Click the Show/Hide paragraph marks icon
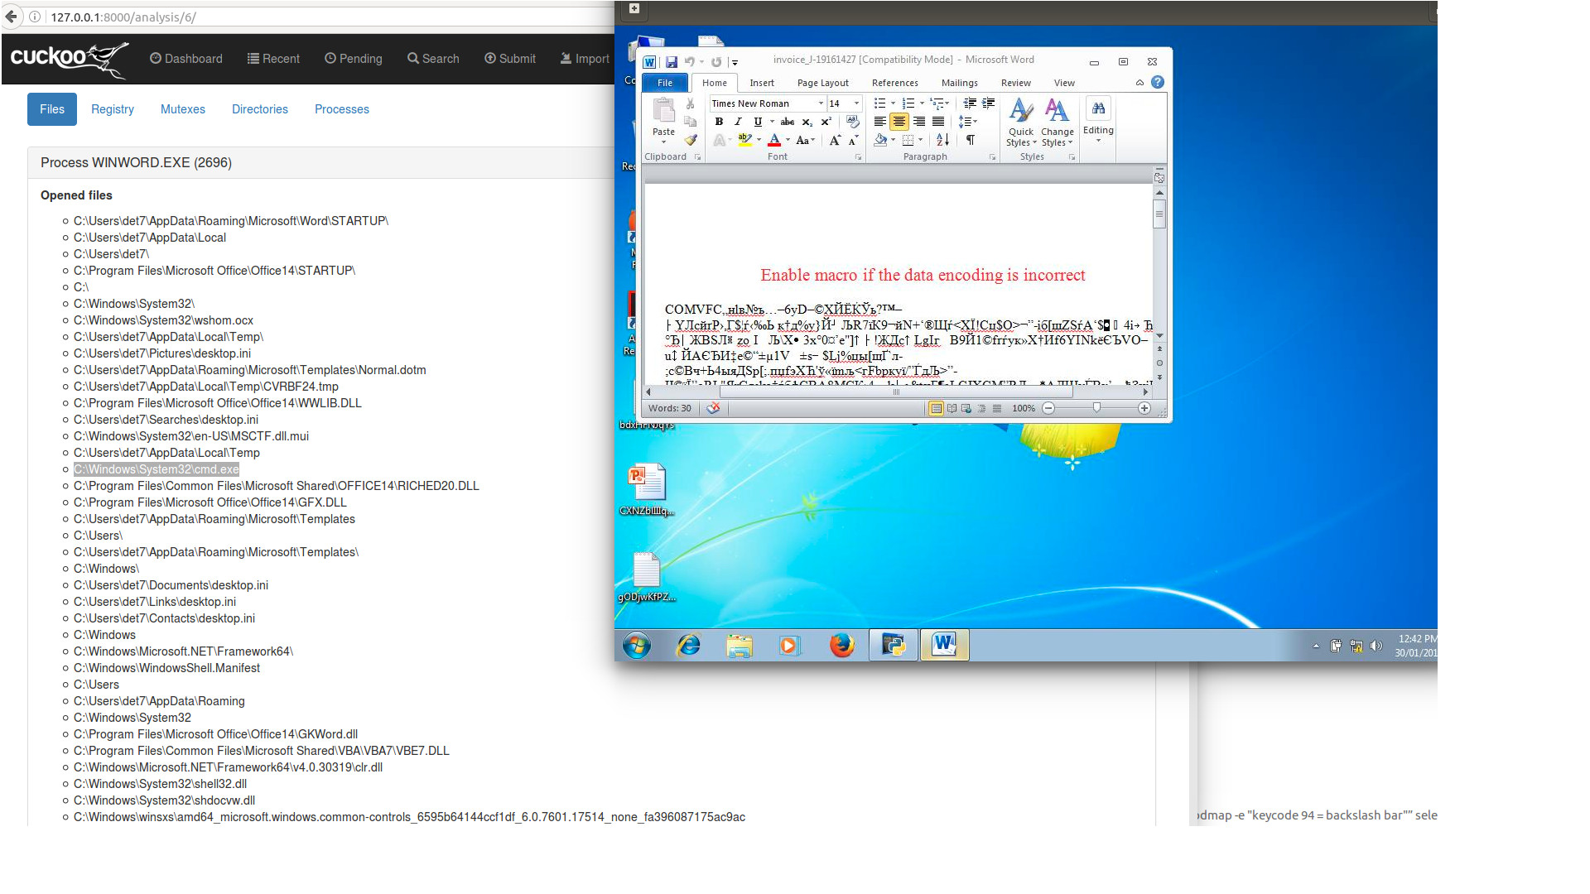1590x894 pixels. (x=971, y=140)
